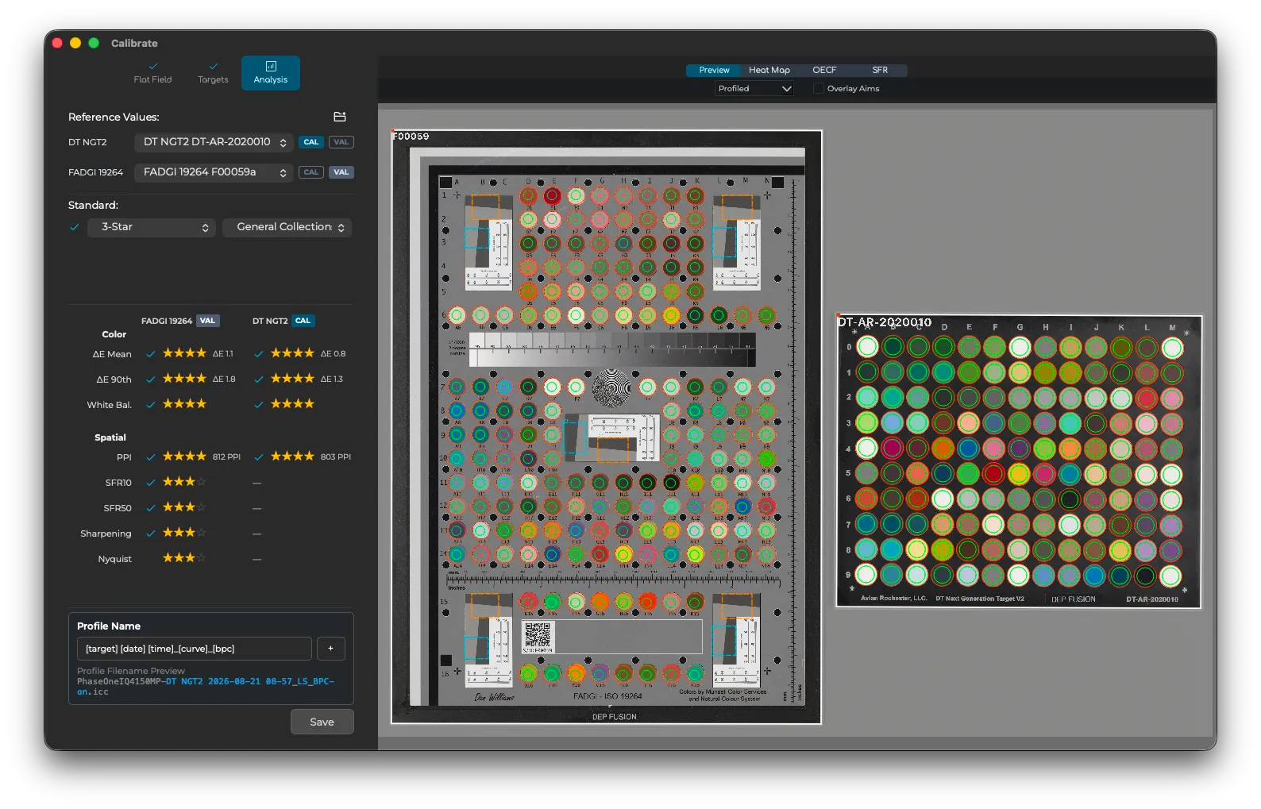Image resolution: width=1261 pixels, height=809 pixels.
Task: Select the Preview view tab
Action: click(x=714, y=70)
